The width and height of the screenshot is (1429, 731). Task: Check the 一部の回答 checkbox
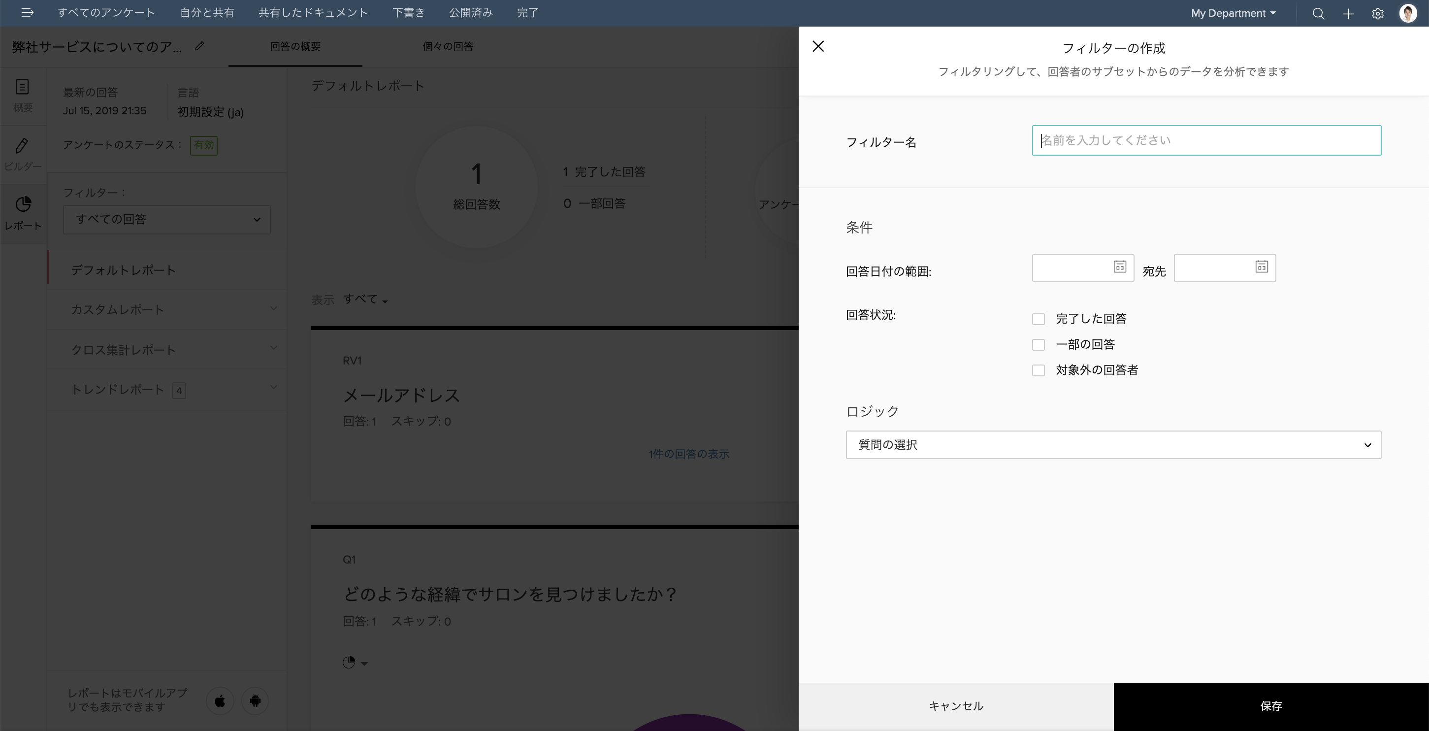tap(1038, 345)
